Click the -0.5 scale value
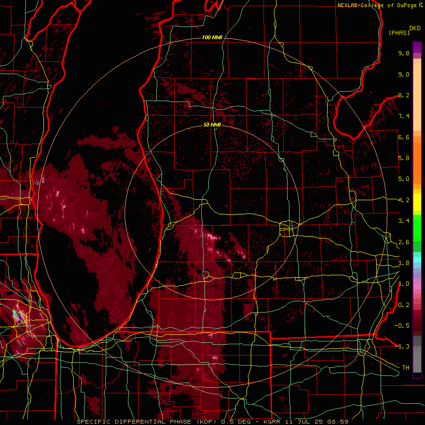Image resolution: width=425 pixels, height=425 pixels. tap(402, 326)
